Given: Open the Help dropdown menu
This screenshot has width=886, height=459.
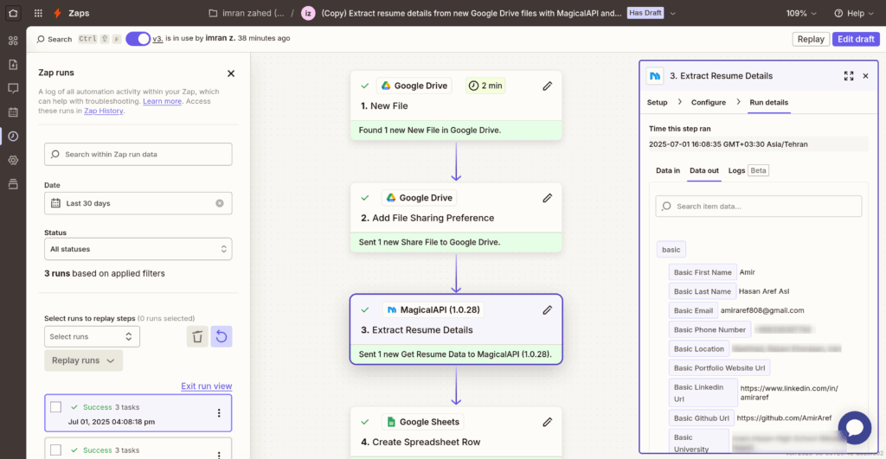Looking at the screenshot, I should [x=854, y=13].
